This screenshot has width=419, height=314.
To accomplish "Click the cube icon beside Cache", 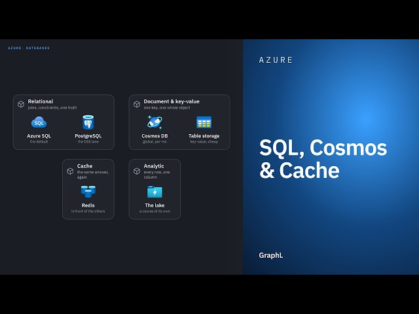I will coord(70,171).
